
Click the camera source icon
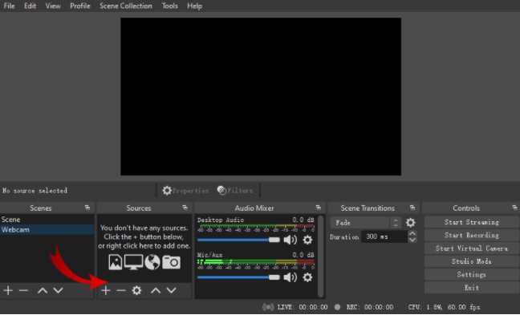(x=171, y=262)
